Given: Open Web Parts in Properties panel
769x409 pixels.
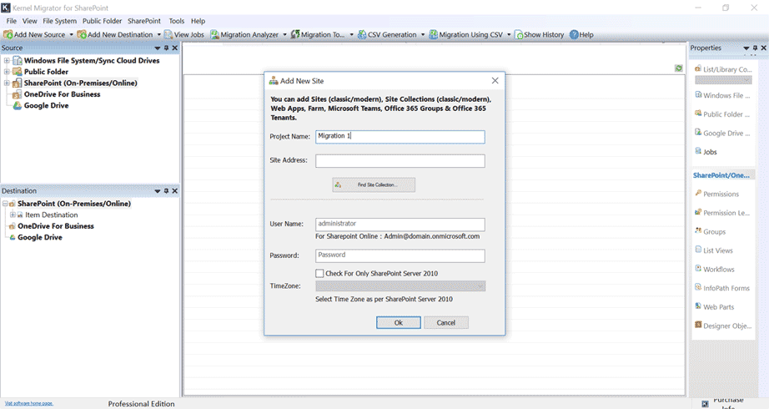Looking at the screenshot, I should tap(715, 307).
